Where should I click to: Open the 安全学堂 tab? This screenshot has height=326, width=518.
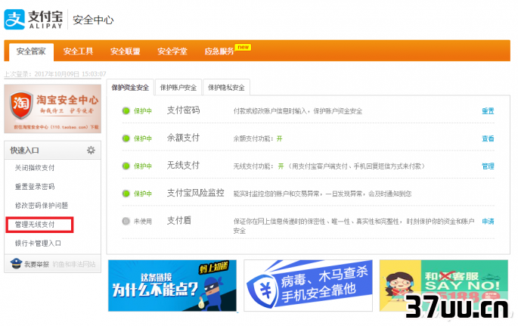172,51
